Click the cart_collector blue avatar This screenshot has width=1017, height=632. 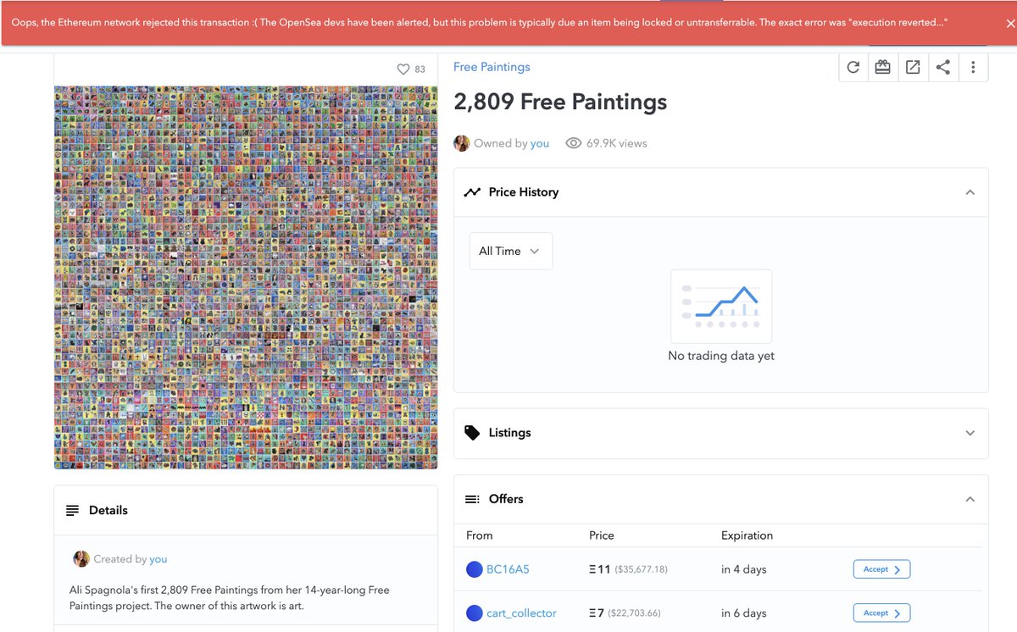(475, 613)
